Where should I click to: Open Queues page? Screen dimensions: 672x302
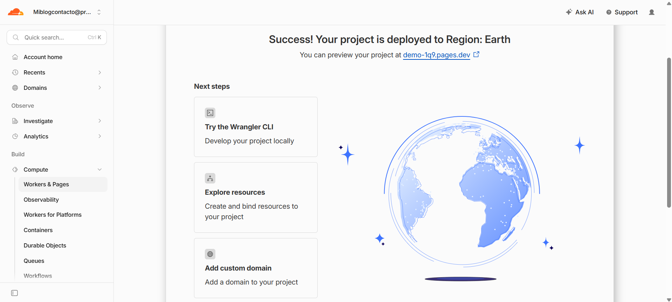coord(34,261)
